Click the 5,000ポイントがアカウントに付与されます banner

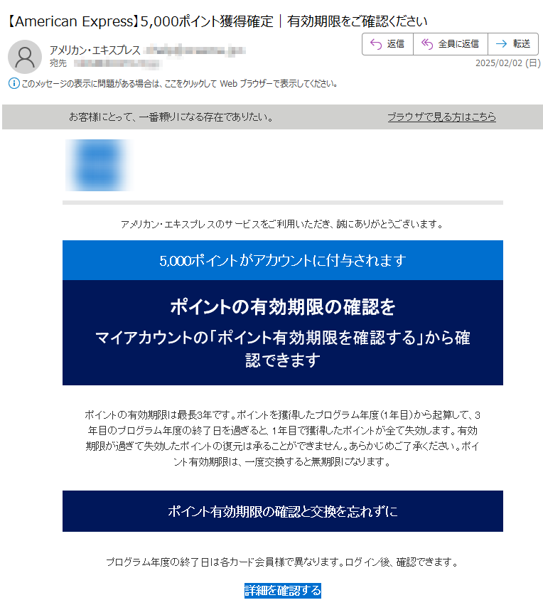tap(283, 260)
